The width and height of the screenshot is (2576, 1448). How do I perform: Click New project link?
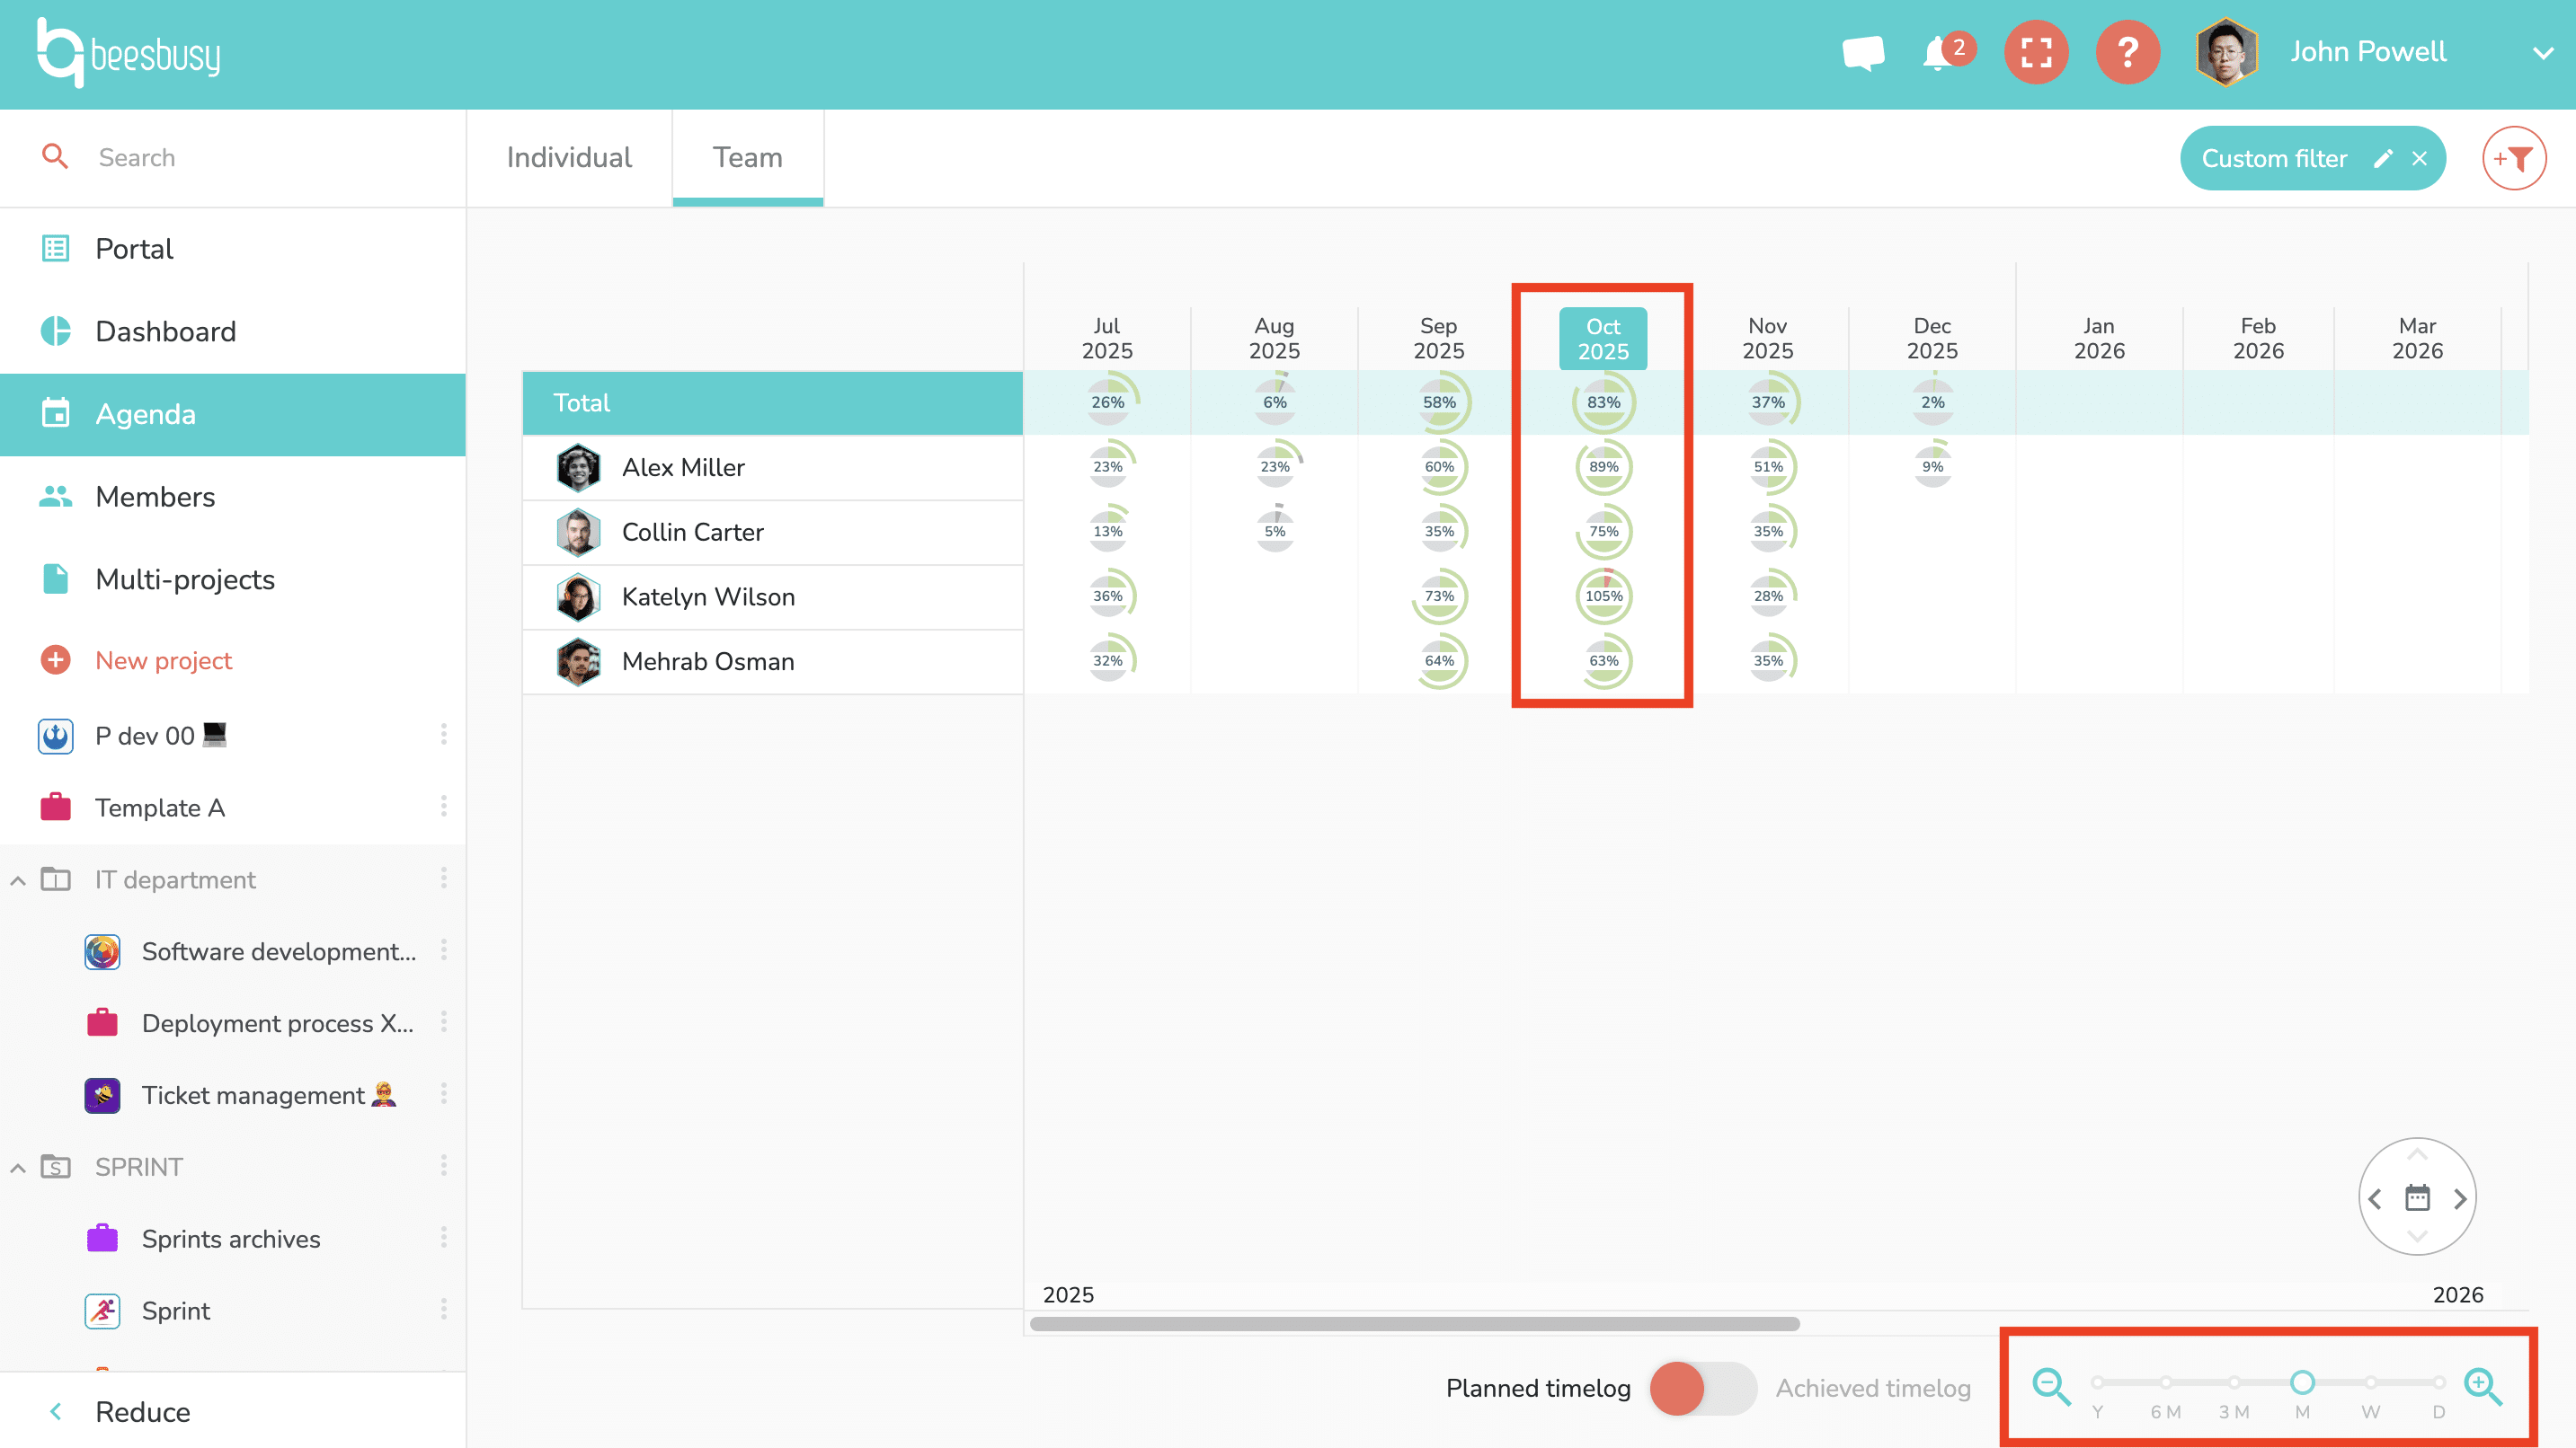coord(163,660)
